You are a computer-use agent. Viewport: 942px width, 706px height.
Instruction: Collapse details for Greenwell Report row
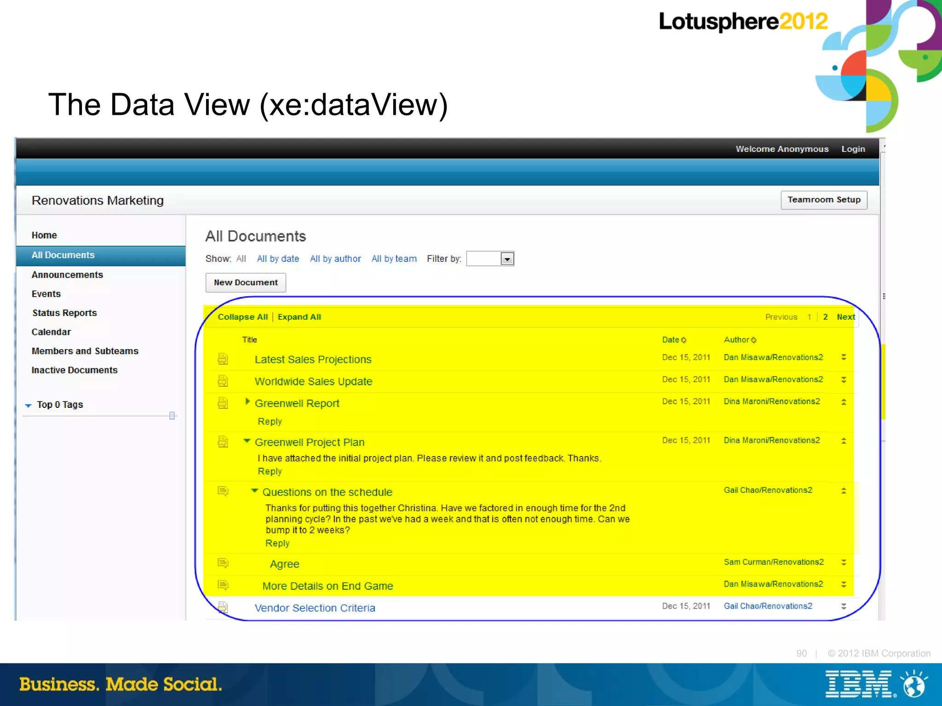pyautogui.click(x=844, y=401)
